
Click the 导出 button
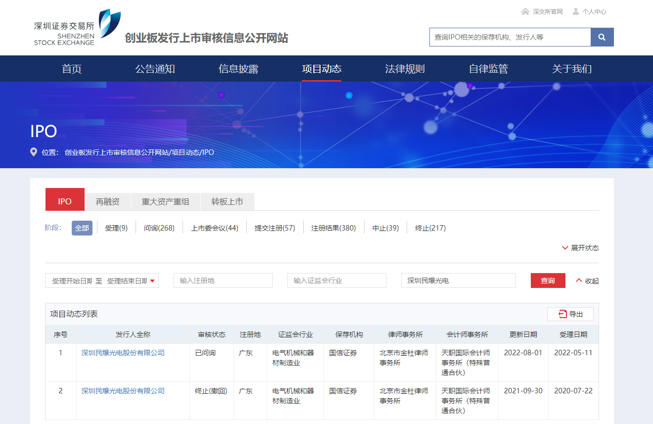570,314
